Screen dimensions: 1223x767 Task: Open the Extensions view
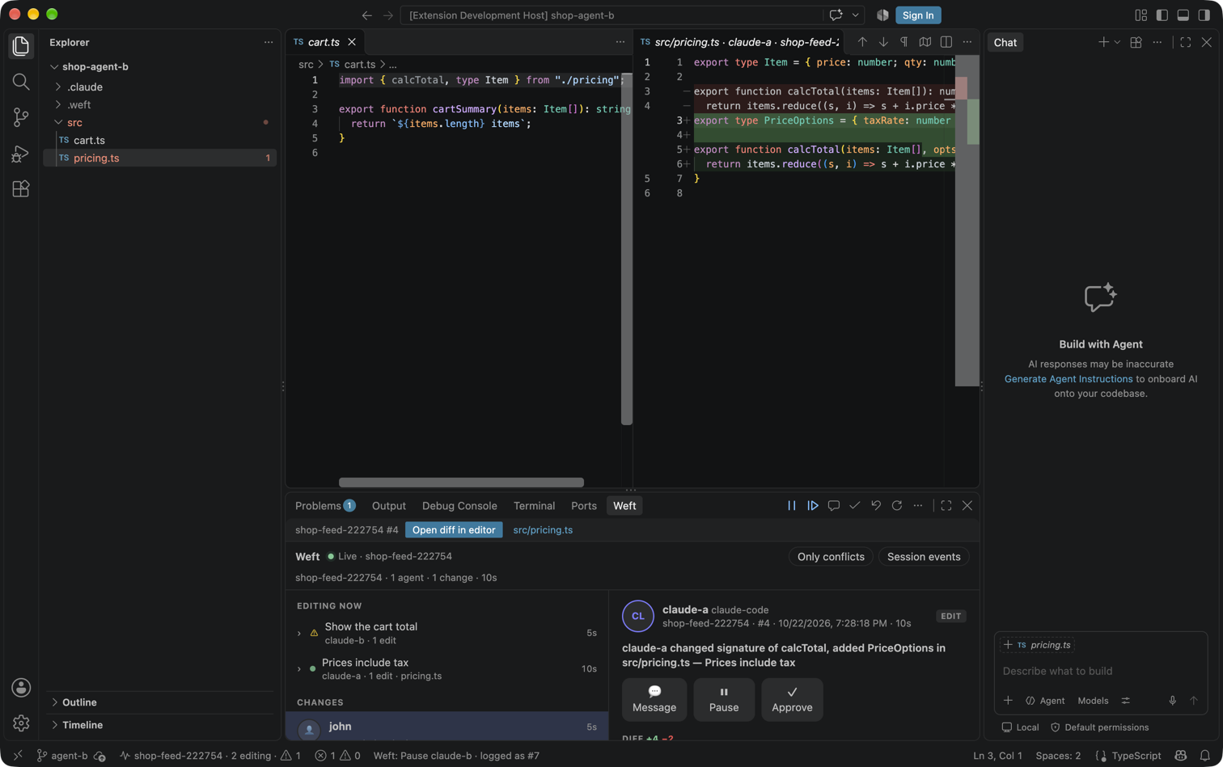coord(21,189)
